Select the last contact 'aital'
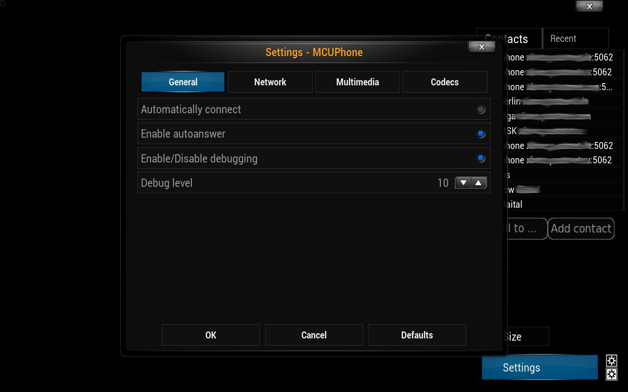This screenshot has width=628, height=392. click(x=565, y=204)
